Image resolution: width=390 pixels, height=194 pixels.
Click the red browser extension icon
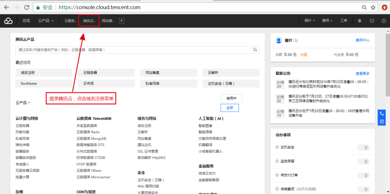[385, 7]
